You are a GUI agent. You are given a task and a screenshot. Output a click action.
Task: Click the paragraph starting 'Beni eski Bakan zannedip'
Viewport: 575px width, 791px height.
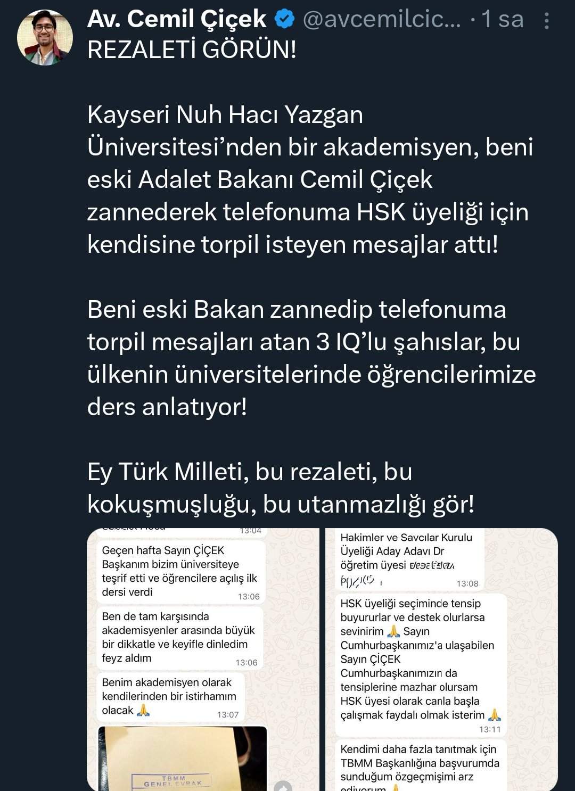pyautogui.click(x=311, y=358)
